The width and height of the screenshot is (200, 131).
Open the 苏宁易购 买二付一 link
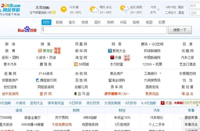tap(117, 94)
